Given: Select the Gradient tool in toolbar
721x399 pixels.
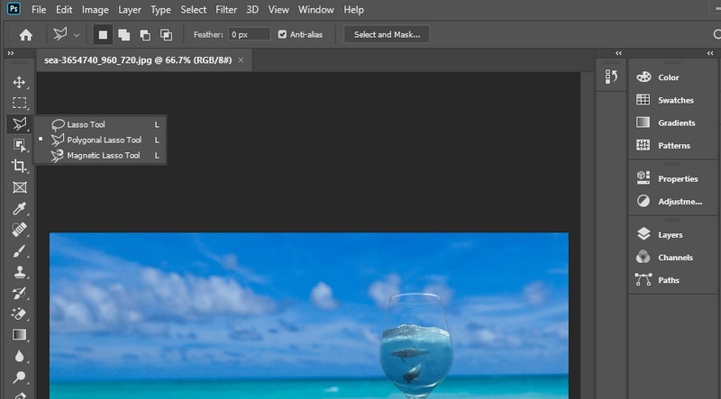Looking at the screenshot, I should point(19,335).
